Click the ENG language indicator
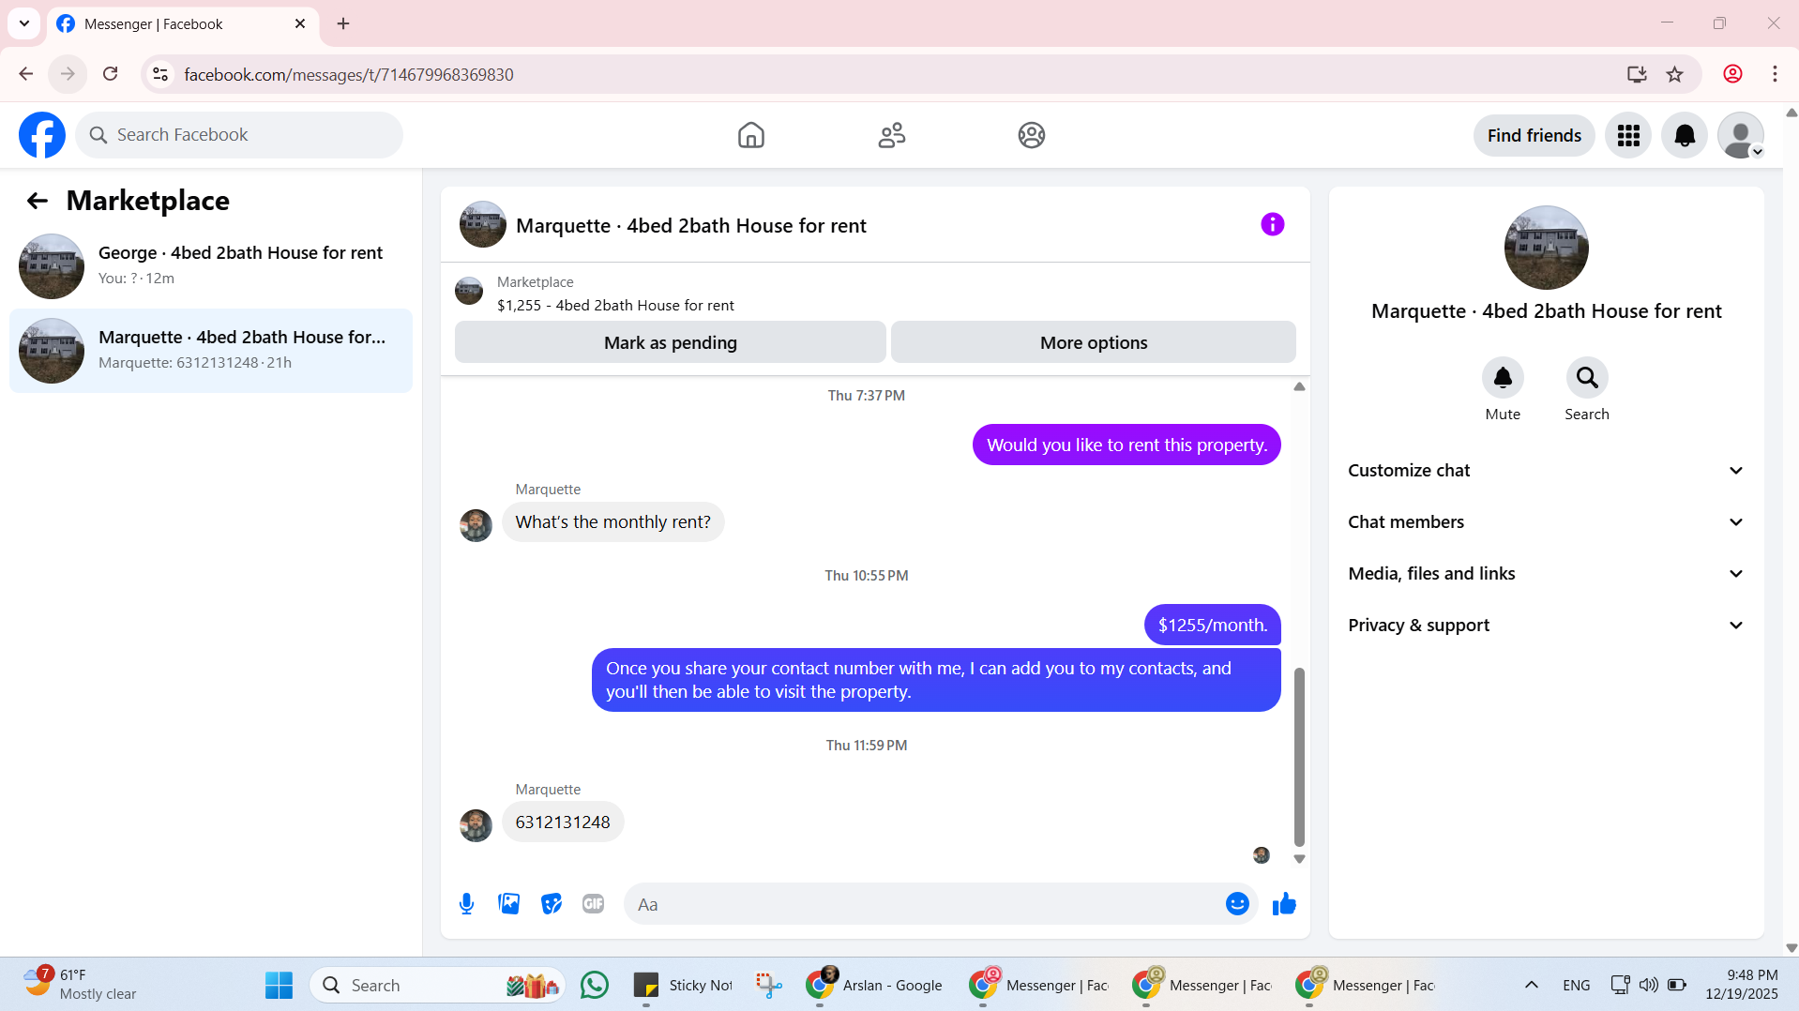1799x1011 pixels. tap(1576, 986)
